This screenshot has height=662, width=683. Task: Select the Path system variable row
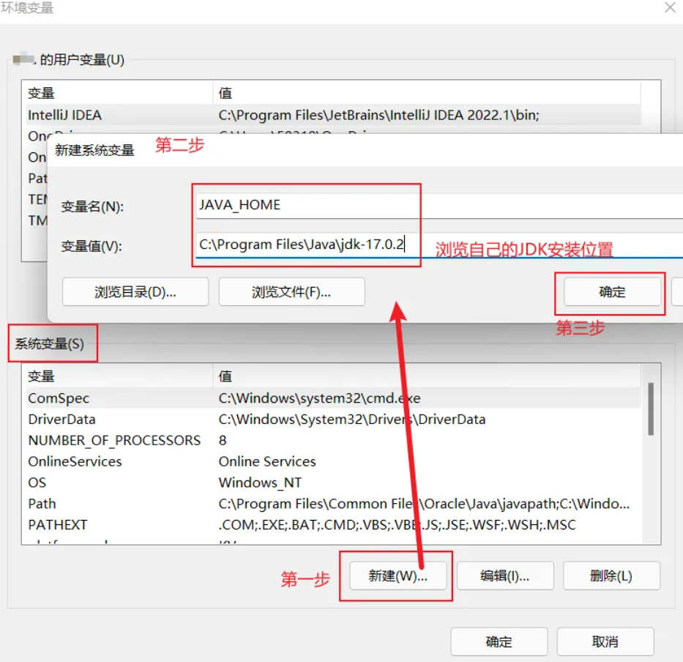pyautogui.click(x=329, y=504)
